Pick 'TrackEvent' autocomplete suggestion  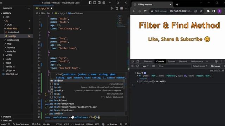[87, 100]
